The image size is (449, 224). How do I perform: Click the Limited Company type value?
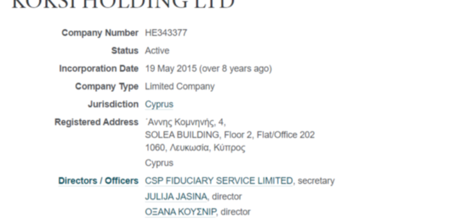180,87
